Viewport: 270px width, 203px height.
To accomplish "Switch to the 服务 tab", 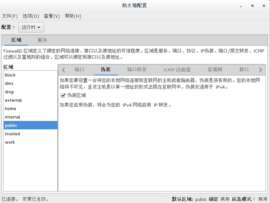I will [x=42, y=40].
